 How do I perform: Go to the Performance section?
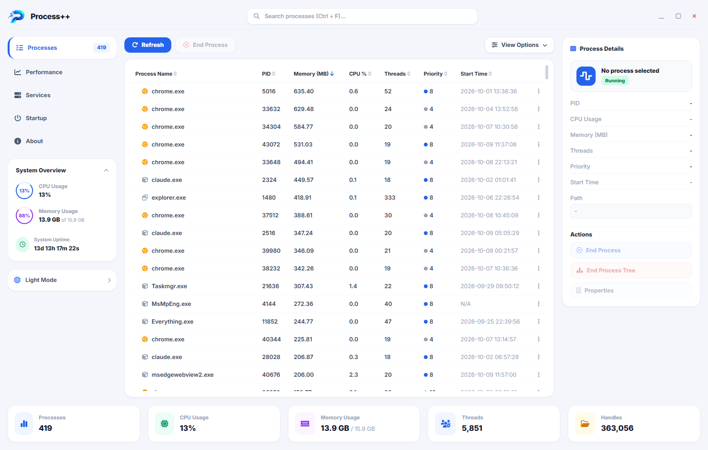[x=62, y=72]
